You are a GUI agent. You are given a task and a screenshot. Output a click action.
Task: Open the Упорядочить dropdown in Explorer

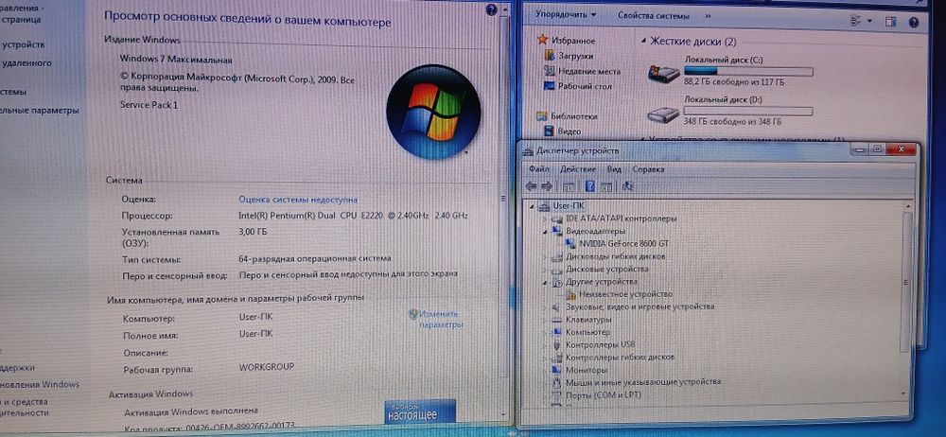coord(566,15)
